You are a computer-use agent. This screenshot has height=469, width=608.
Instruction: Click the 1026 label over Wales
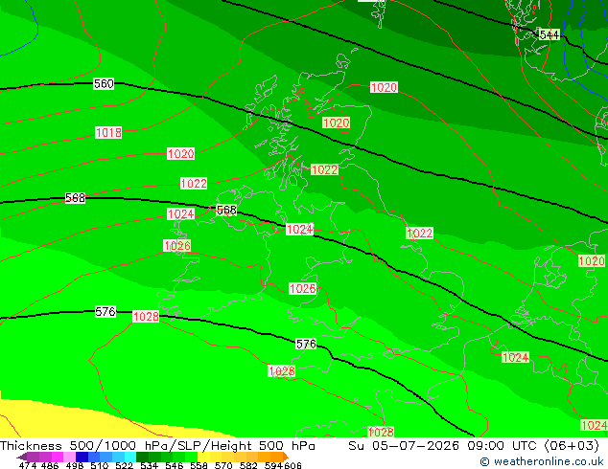tap(302, 288)
